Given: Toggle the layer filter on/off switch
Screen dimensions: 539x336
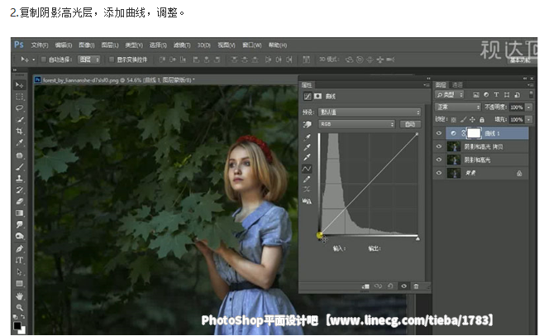Looking at the screenshot, I should coord(531,94).
